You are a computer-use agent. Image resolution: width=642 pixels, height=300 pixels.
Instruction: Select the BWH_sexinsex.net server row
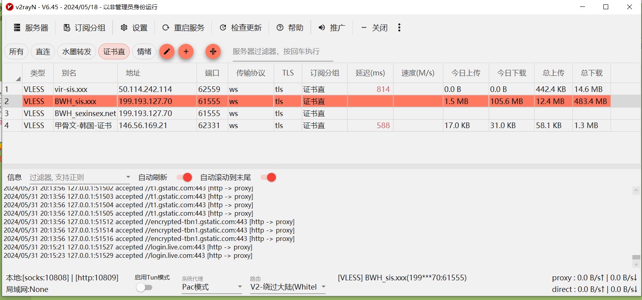(x=307, y=113)
